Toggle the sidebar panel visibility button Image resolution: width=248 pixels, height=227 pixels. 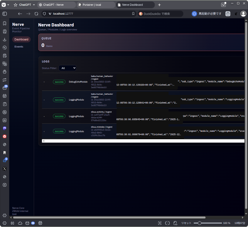point(4,14)
